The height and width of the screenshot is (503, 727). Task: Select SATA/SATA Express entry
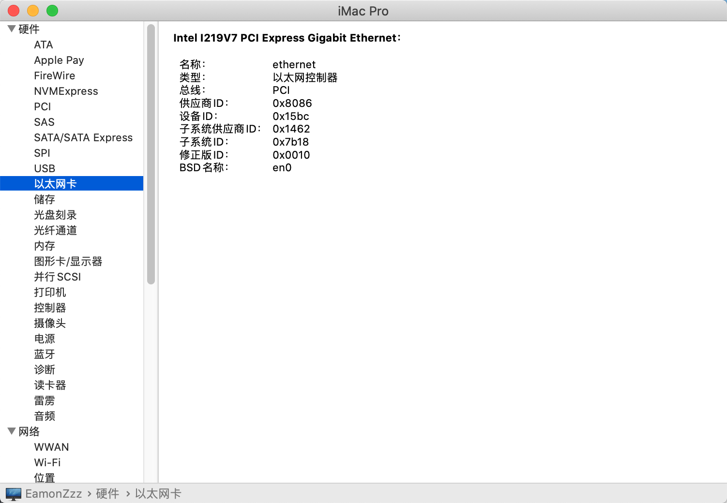tap(83, 137)
